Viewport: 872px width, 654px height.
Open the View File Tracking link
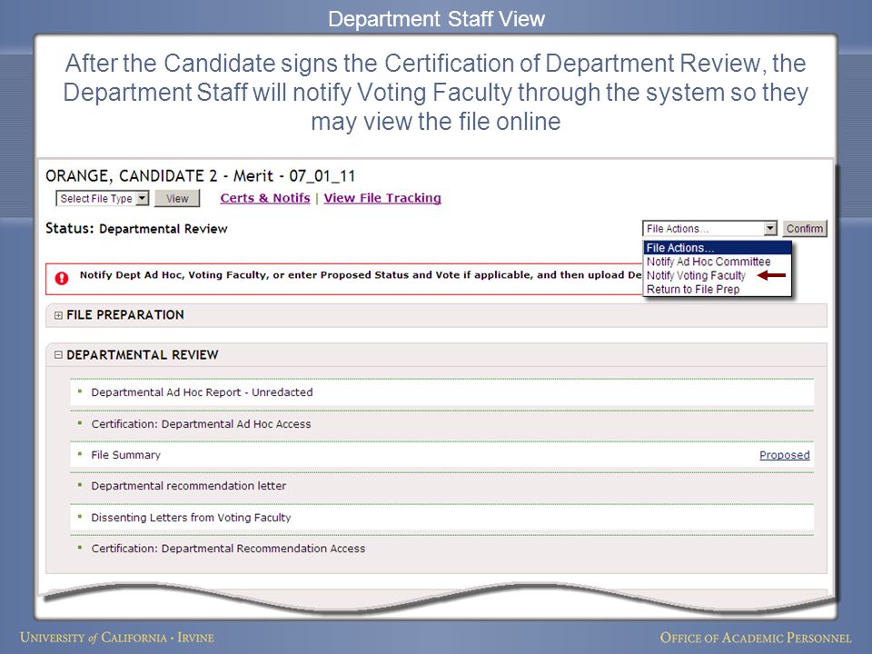(x=382, y=198)
